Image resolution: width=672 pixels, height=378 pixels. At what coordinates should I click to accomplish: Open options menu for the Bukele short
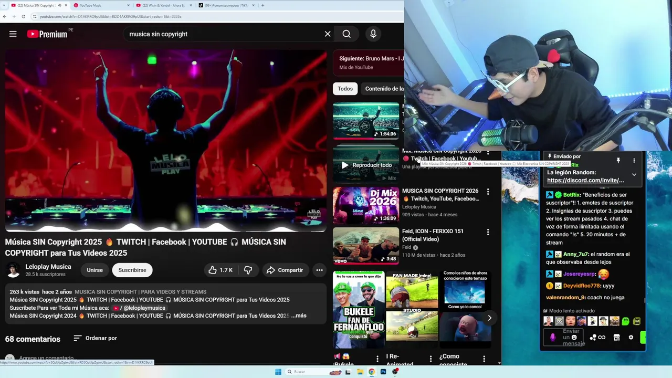tap(377, 359)
